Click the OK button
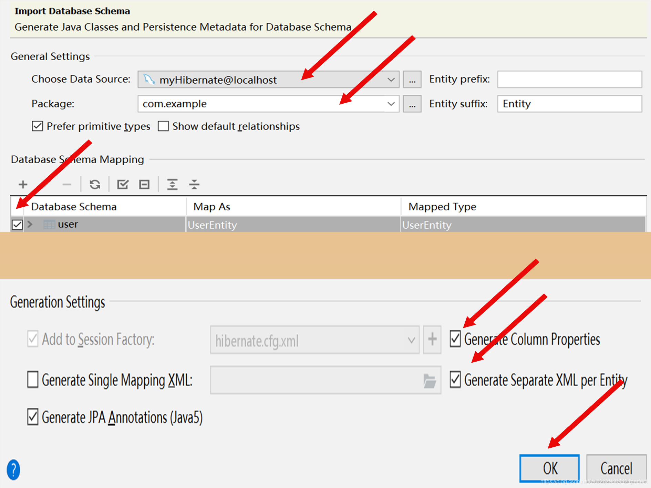The image size is (651, 488). pyautogui.click(x=549, y=468)
